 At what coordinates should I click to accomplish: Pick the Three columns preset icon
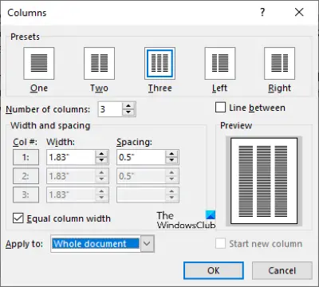159,63
